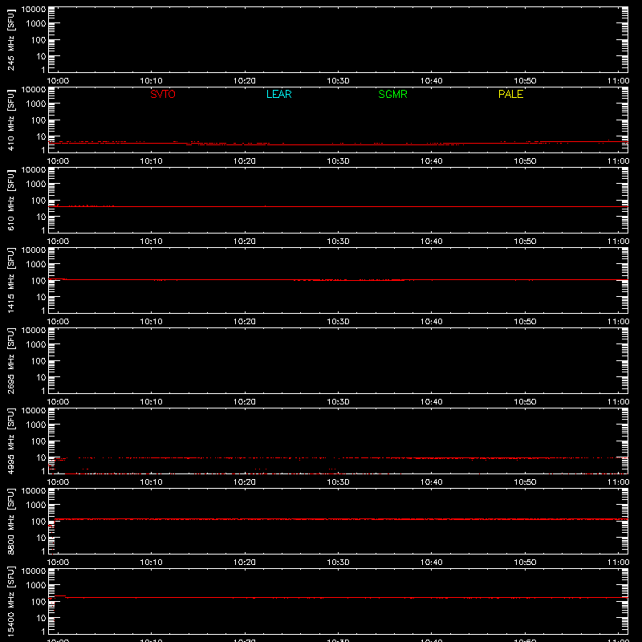Click the 10000 tick label on 245 MHz axis

[x=34, y=10]
